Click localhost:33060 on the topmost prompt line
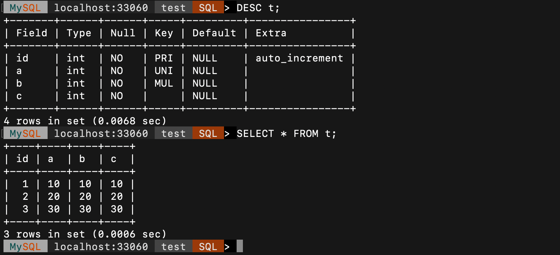This screenshot has height=255, width=560. click(101, 8)
